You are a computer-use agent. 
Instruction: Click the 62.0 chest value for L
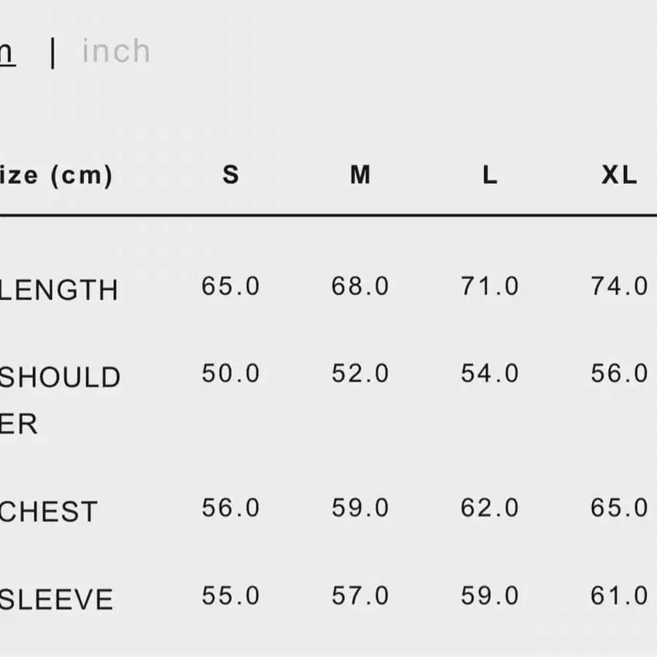tap(489, 507)
